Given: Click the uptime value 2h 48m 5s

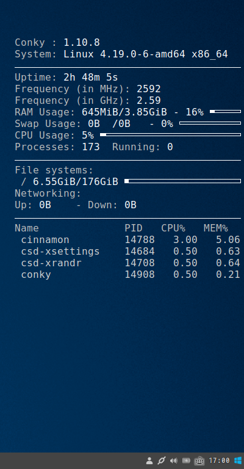Looking at the screenshot, I should (x=91, y=78).
